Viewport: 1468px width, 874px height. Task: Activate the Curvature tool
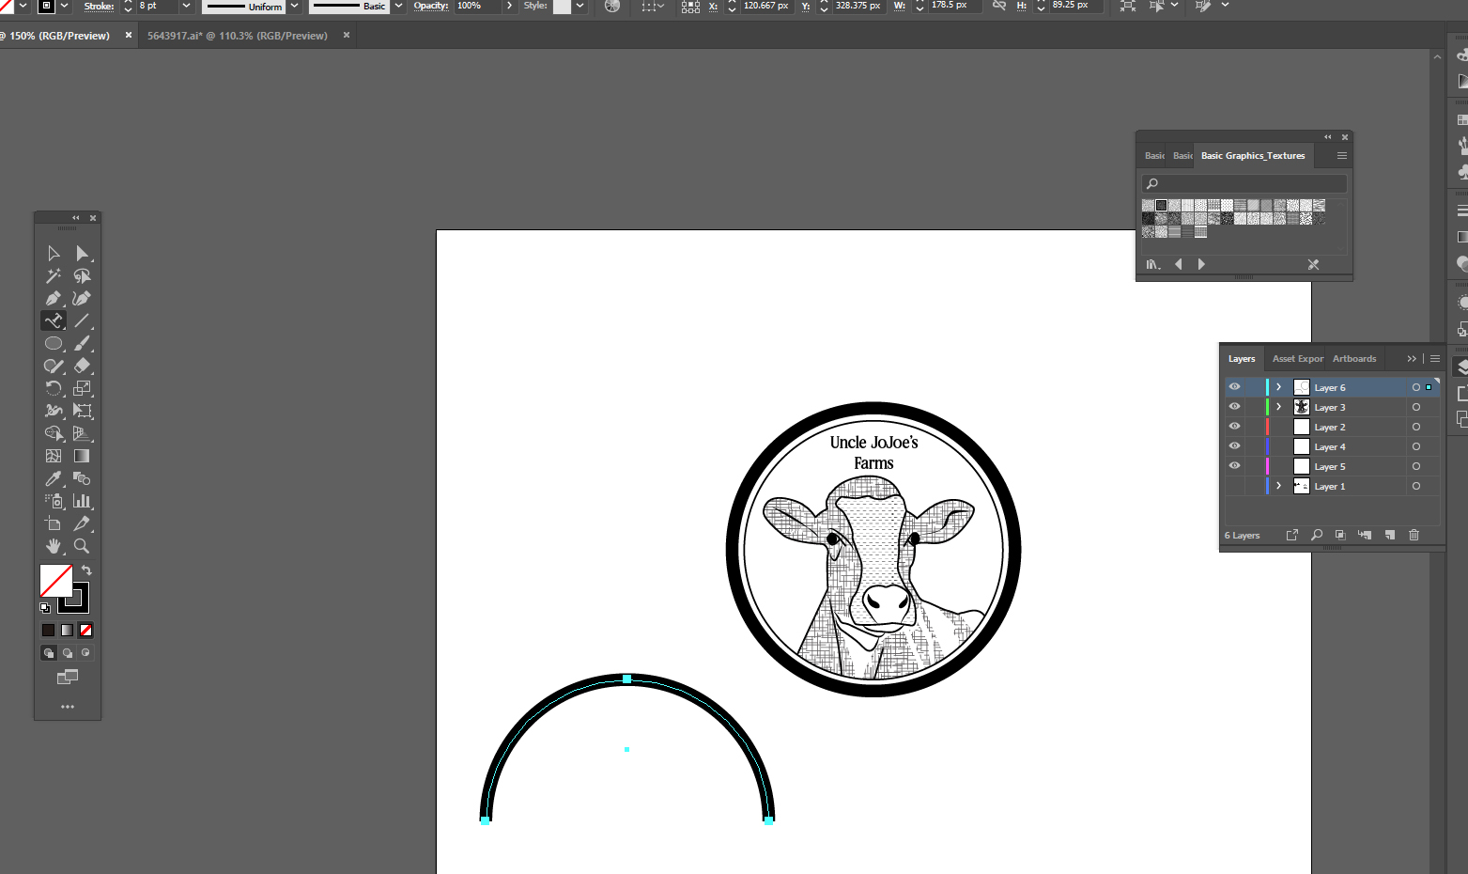pyautogui.click(x=83, y=298)
